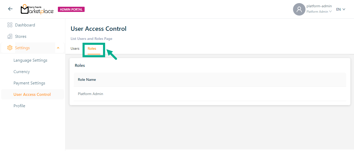The image size is (354, 151).
Task: Click the back arrow icon
Action: tap(10, 9)
